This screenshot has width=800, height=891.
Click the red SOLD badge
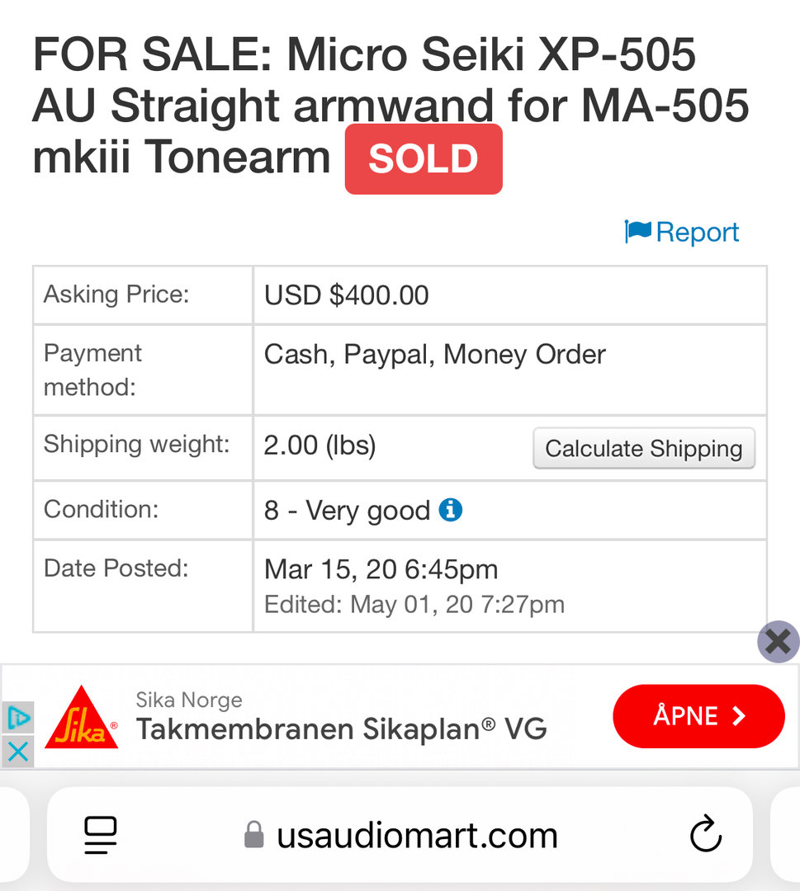[424, 158]
